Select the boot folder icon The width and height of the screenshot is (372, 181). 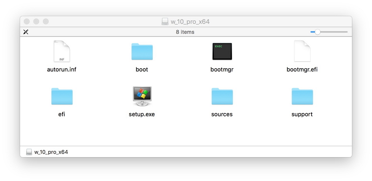pos(142,52)
